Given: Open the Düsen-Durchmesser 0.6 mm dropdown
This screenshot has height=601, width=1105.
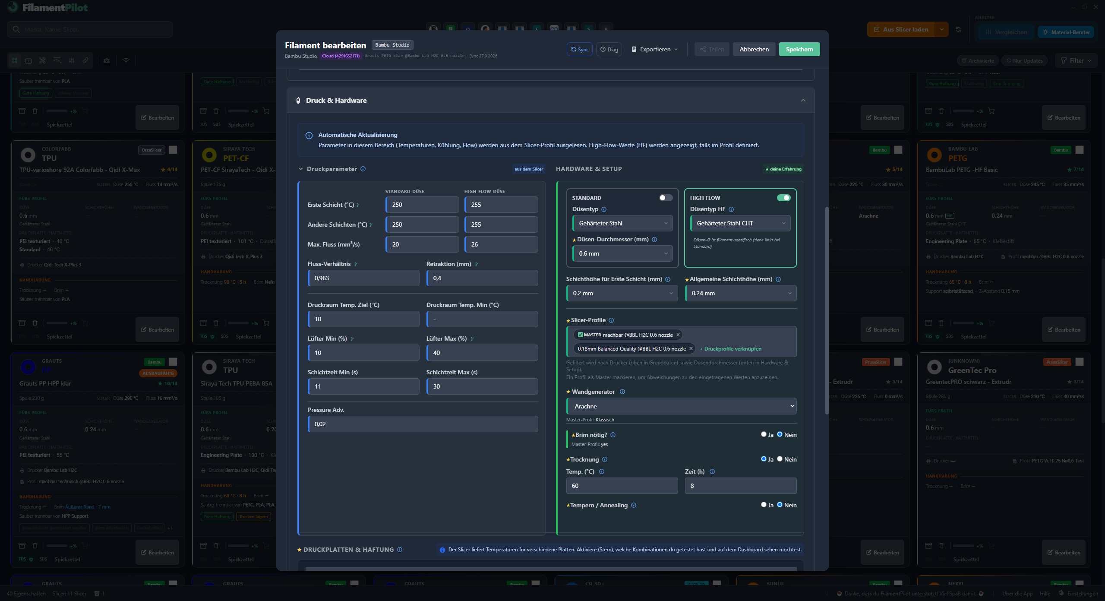Looking at the screenshot, I should click(x=622, y=253).
